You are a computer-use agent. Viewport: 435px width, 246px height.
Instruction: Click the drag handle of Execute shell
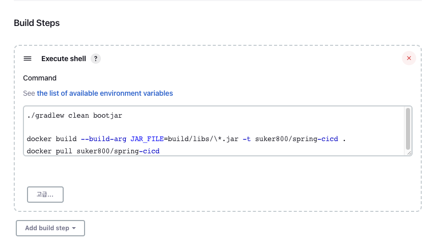(28, 59)
